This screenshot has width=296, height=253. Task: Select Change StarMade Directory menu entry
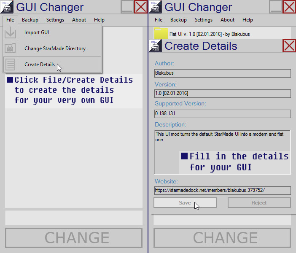[52, 48]
